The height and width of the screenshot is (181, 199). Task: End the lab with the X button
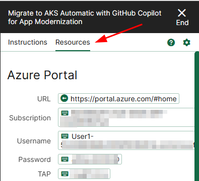(x=182, y=18)
